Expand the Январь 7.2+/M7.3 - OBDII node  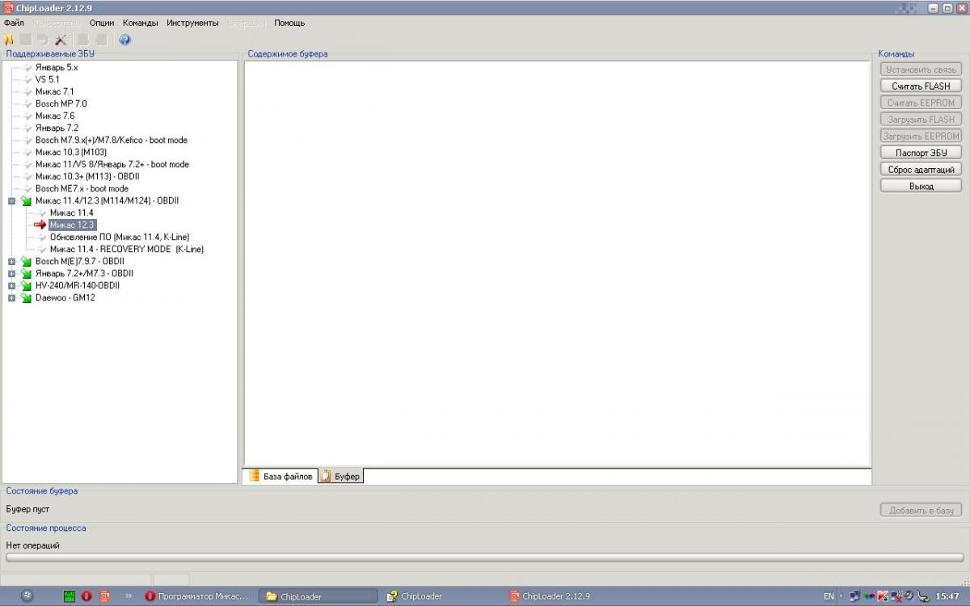point(11,273)
